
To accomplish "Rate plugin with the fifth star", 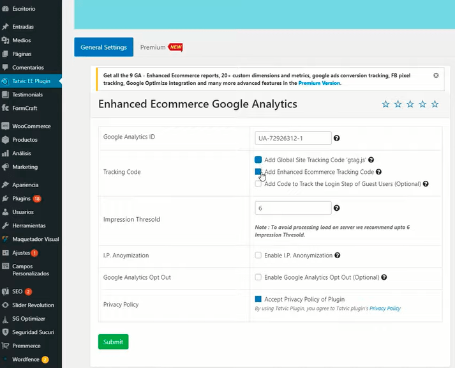I will tap(435, 104).
